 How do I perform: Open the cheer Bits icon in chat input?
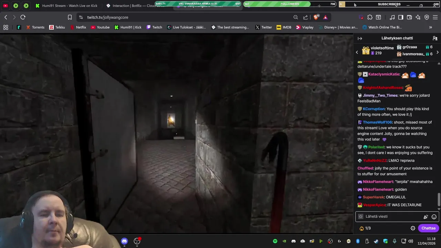tap(426, 217)
